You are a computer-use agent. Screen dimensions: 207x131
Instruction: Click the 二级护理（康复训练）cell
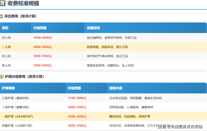(16, 107)
